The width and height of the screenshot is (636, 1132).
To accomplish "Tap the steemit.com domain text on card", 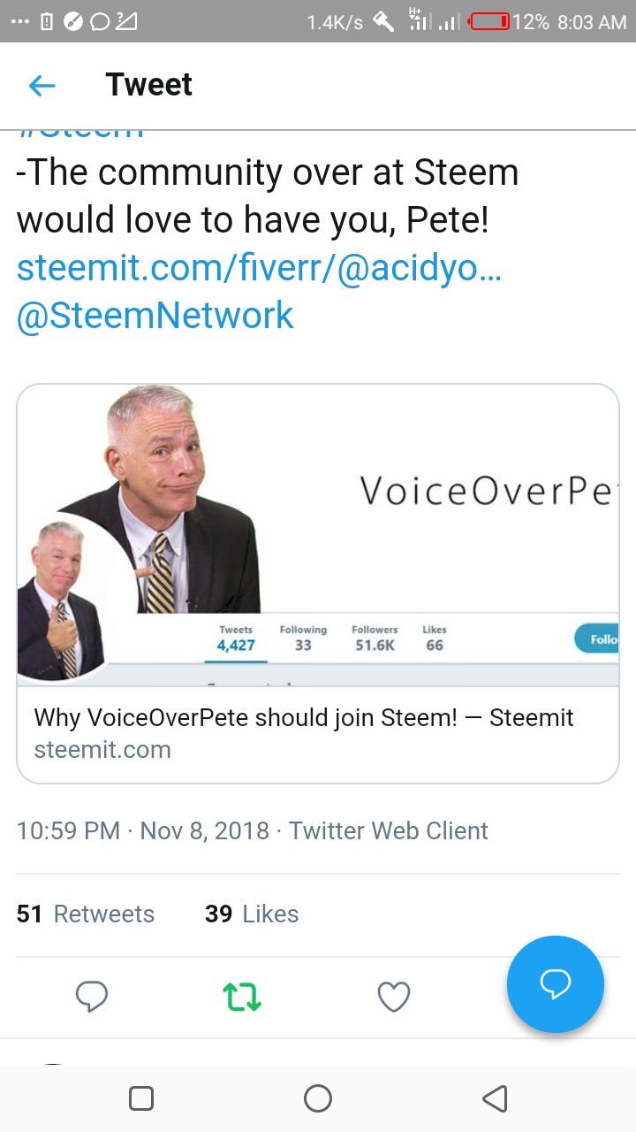I will coord(102,750).
